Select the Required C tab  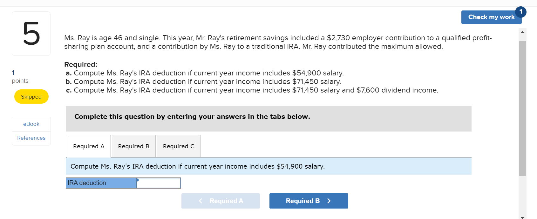[x=178, y=146]
